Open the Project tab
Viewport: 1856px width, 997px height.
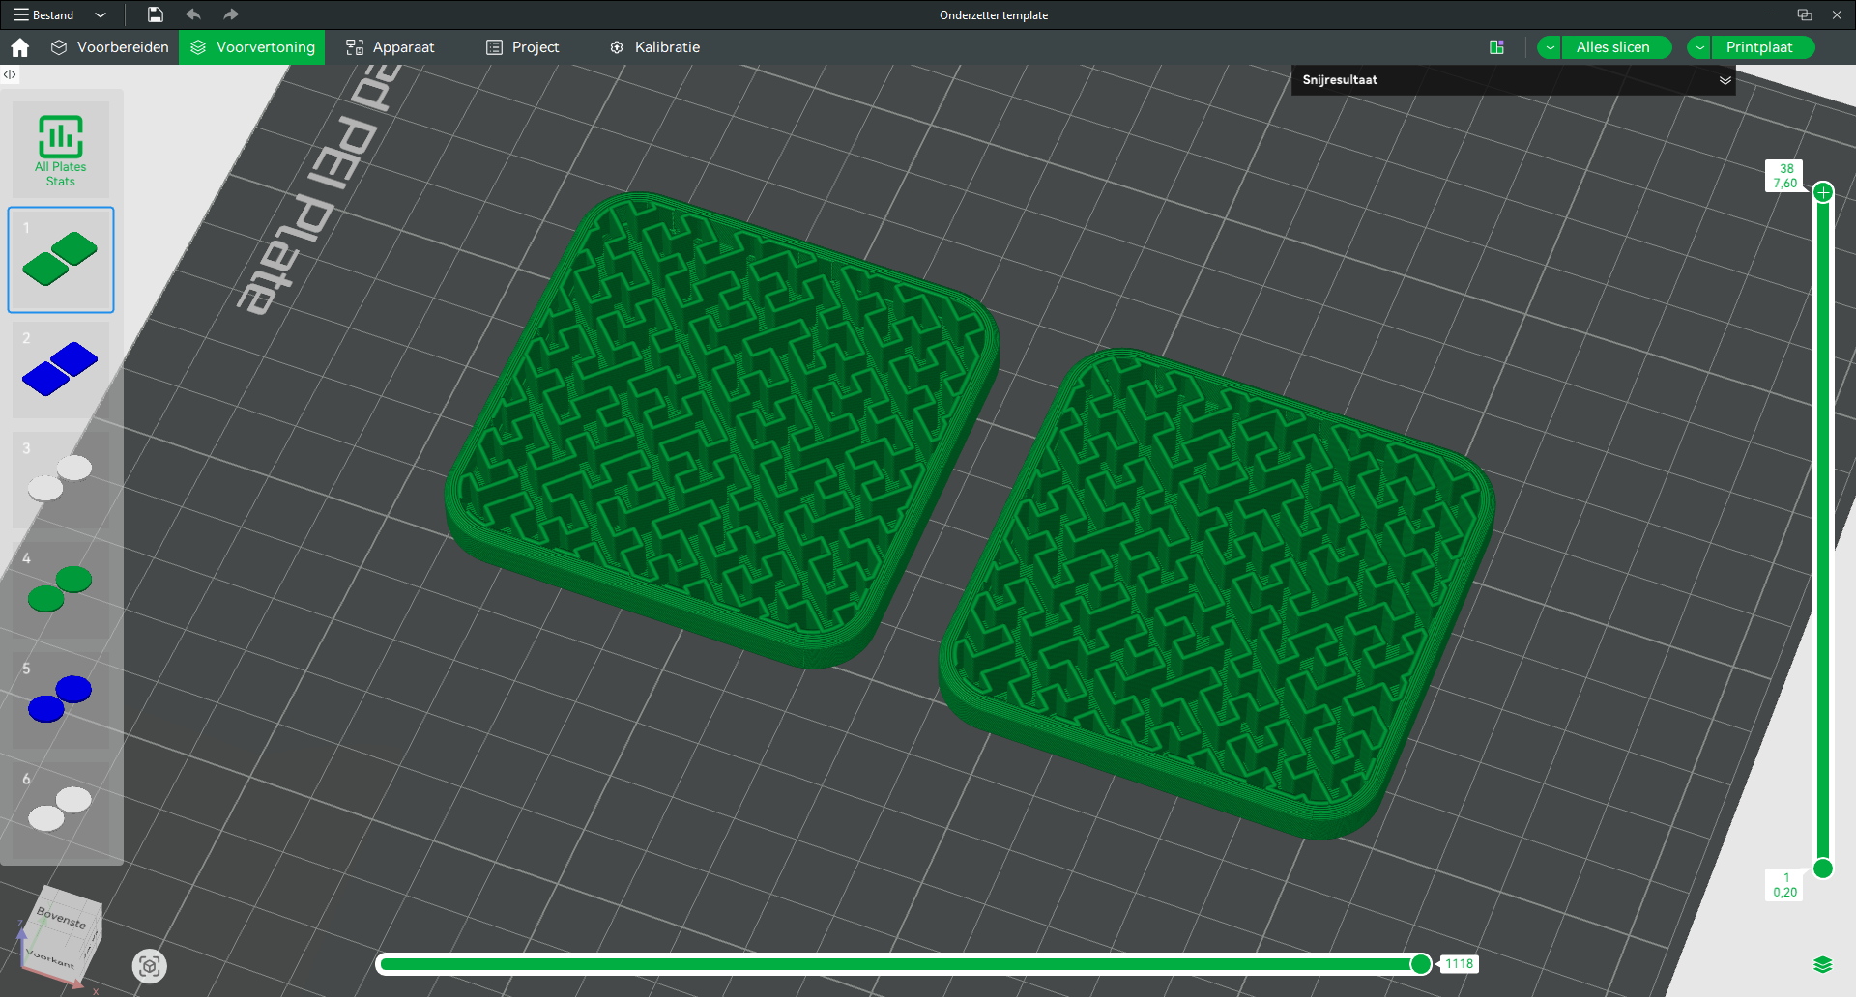pyautogui.click(x=523, y=47)
